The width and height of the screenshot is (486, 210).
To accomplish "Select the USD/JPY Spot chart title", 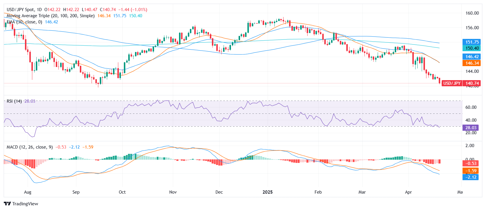I will (24, 10).
